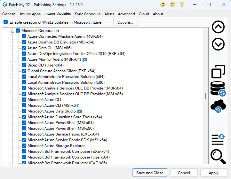Click the lightbulb idea icon
This screenshot has width=231, height=179.
pos(182,4)
